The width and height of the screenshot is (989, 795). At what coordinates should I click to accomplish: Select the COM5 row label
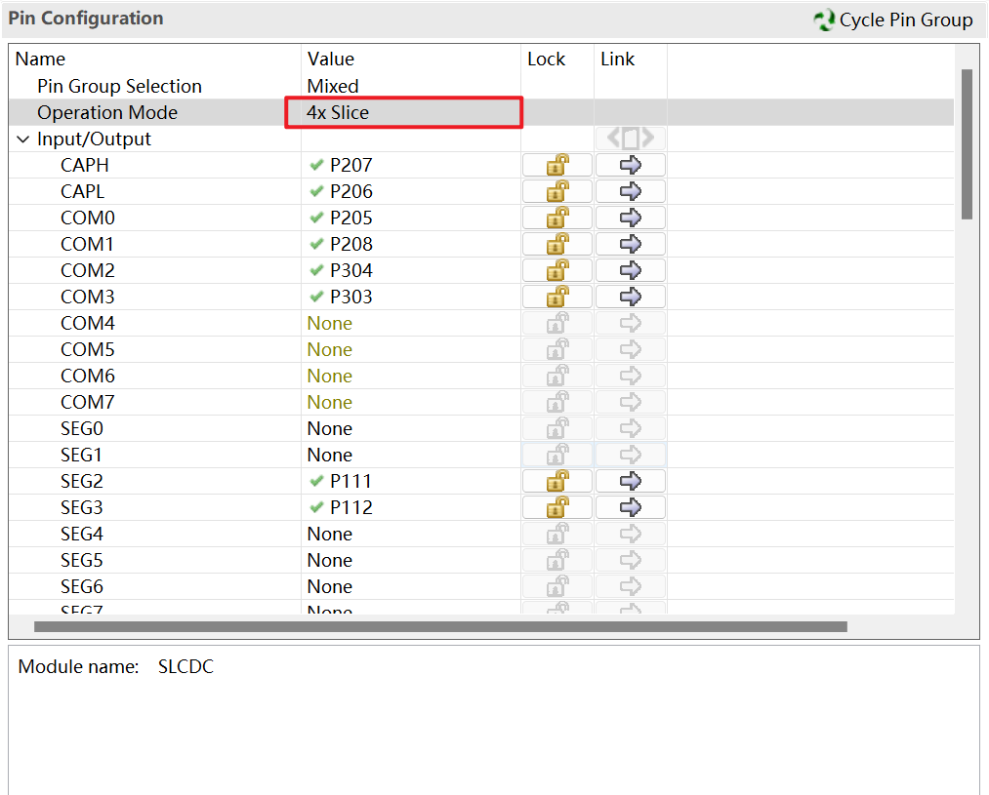click(88, 349)
